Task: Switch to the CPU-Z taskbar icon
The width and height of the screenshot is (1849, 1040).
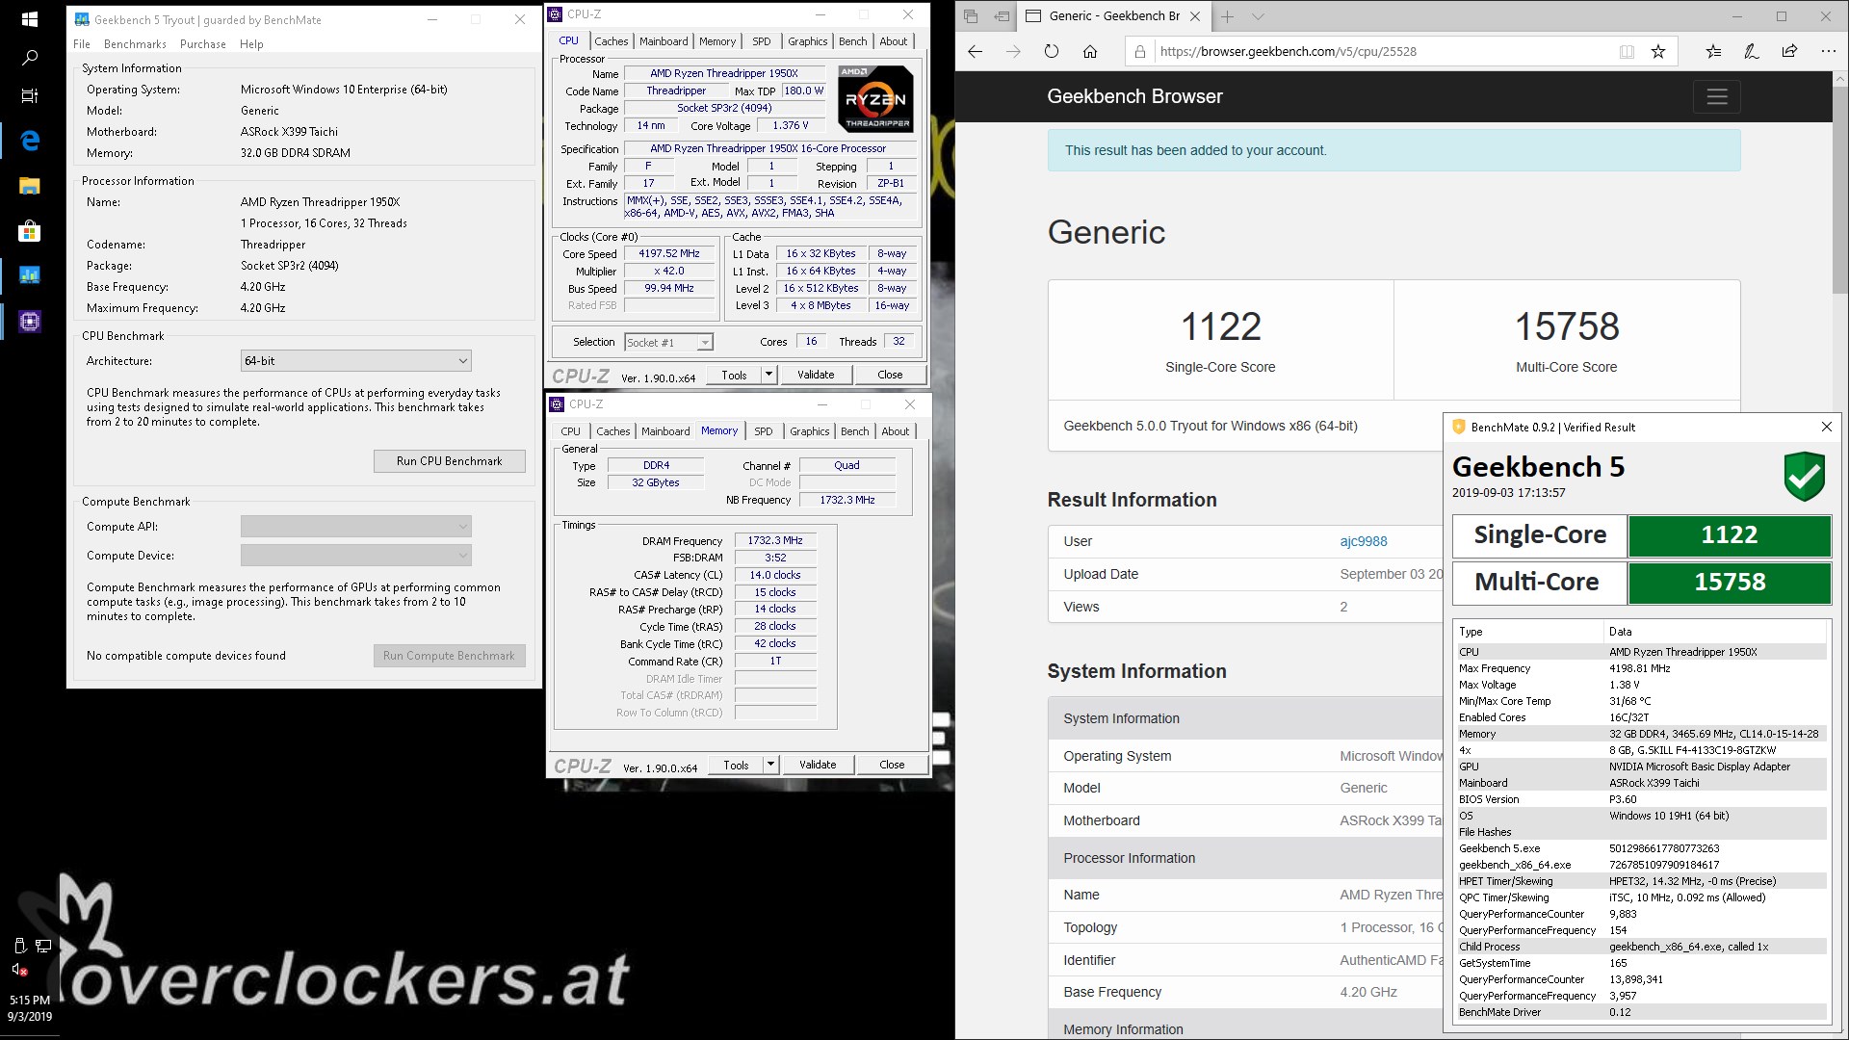Action: click(x=29, y=322)
